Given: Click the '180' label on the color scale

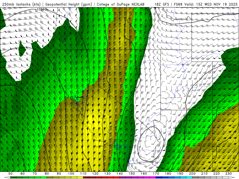Looking at the screenshot, I should tap(168, 174).
